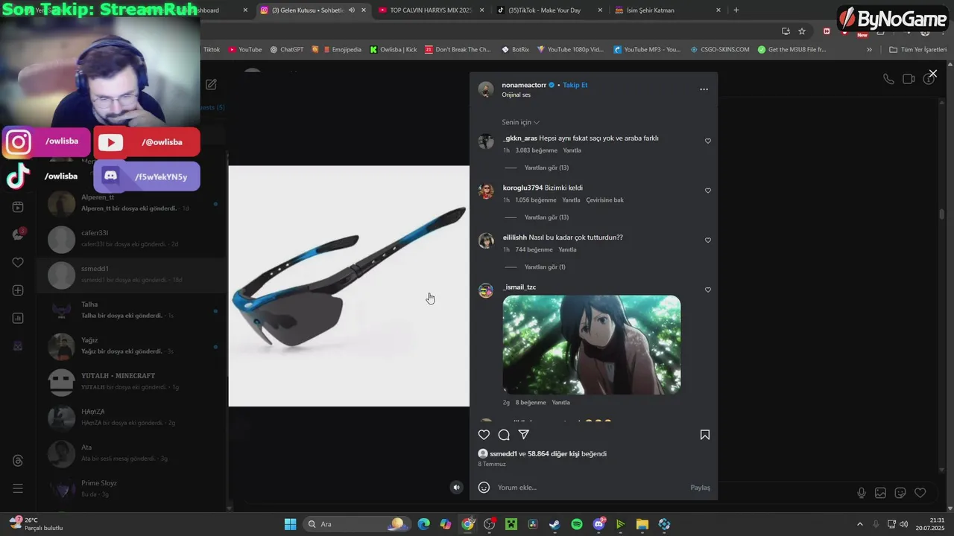Open the hamburger More menu in sidebar

pyautogui.click(x=18, y=488)
